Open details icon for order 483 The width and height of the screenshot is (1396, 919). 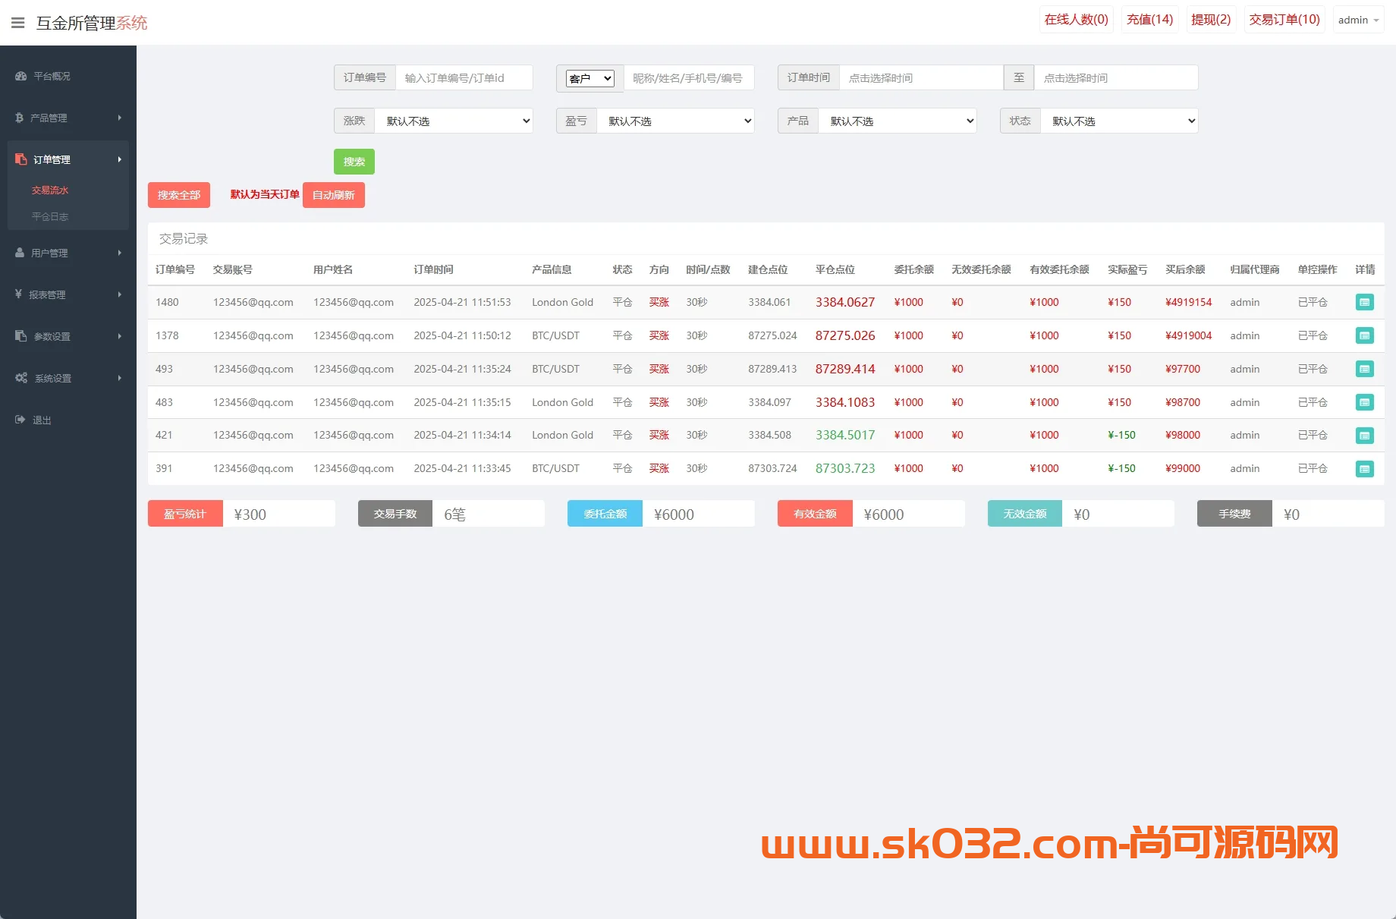[1364, 402]
